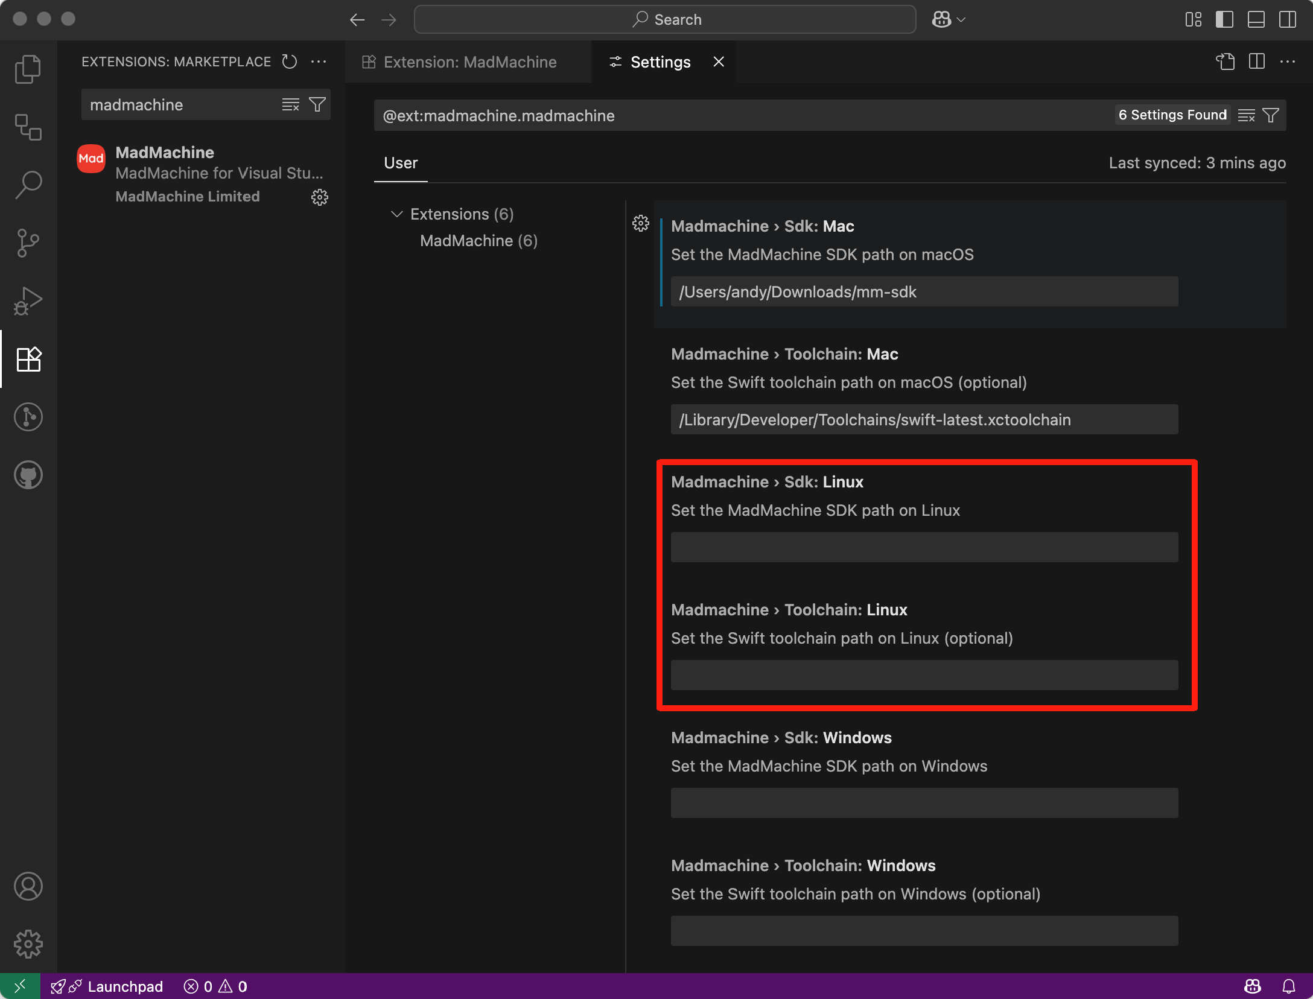Select the Extensions view icon
This screenshot has height=999, width=1313.
click(28, 359)
